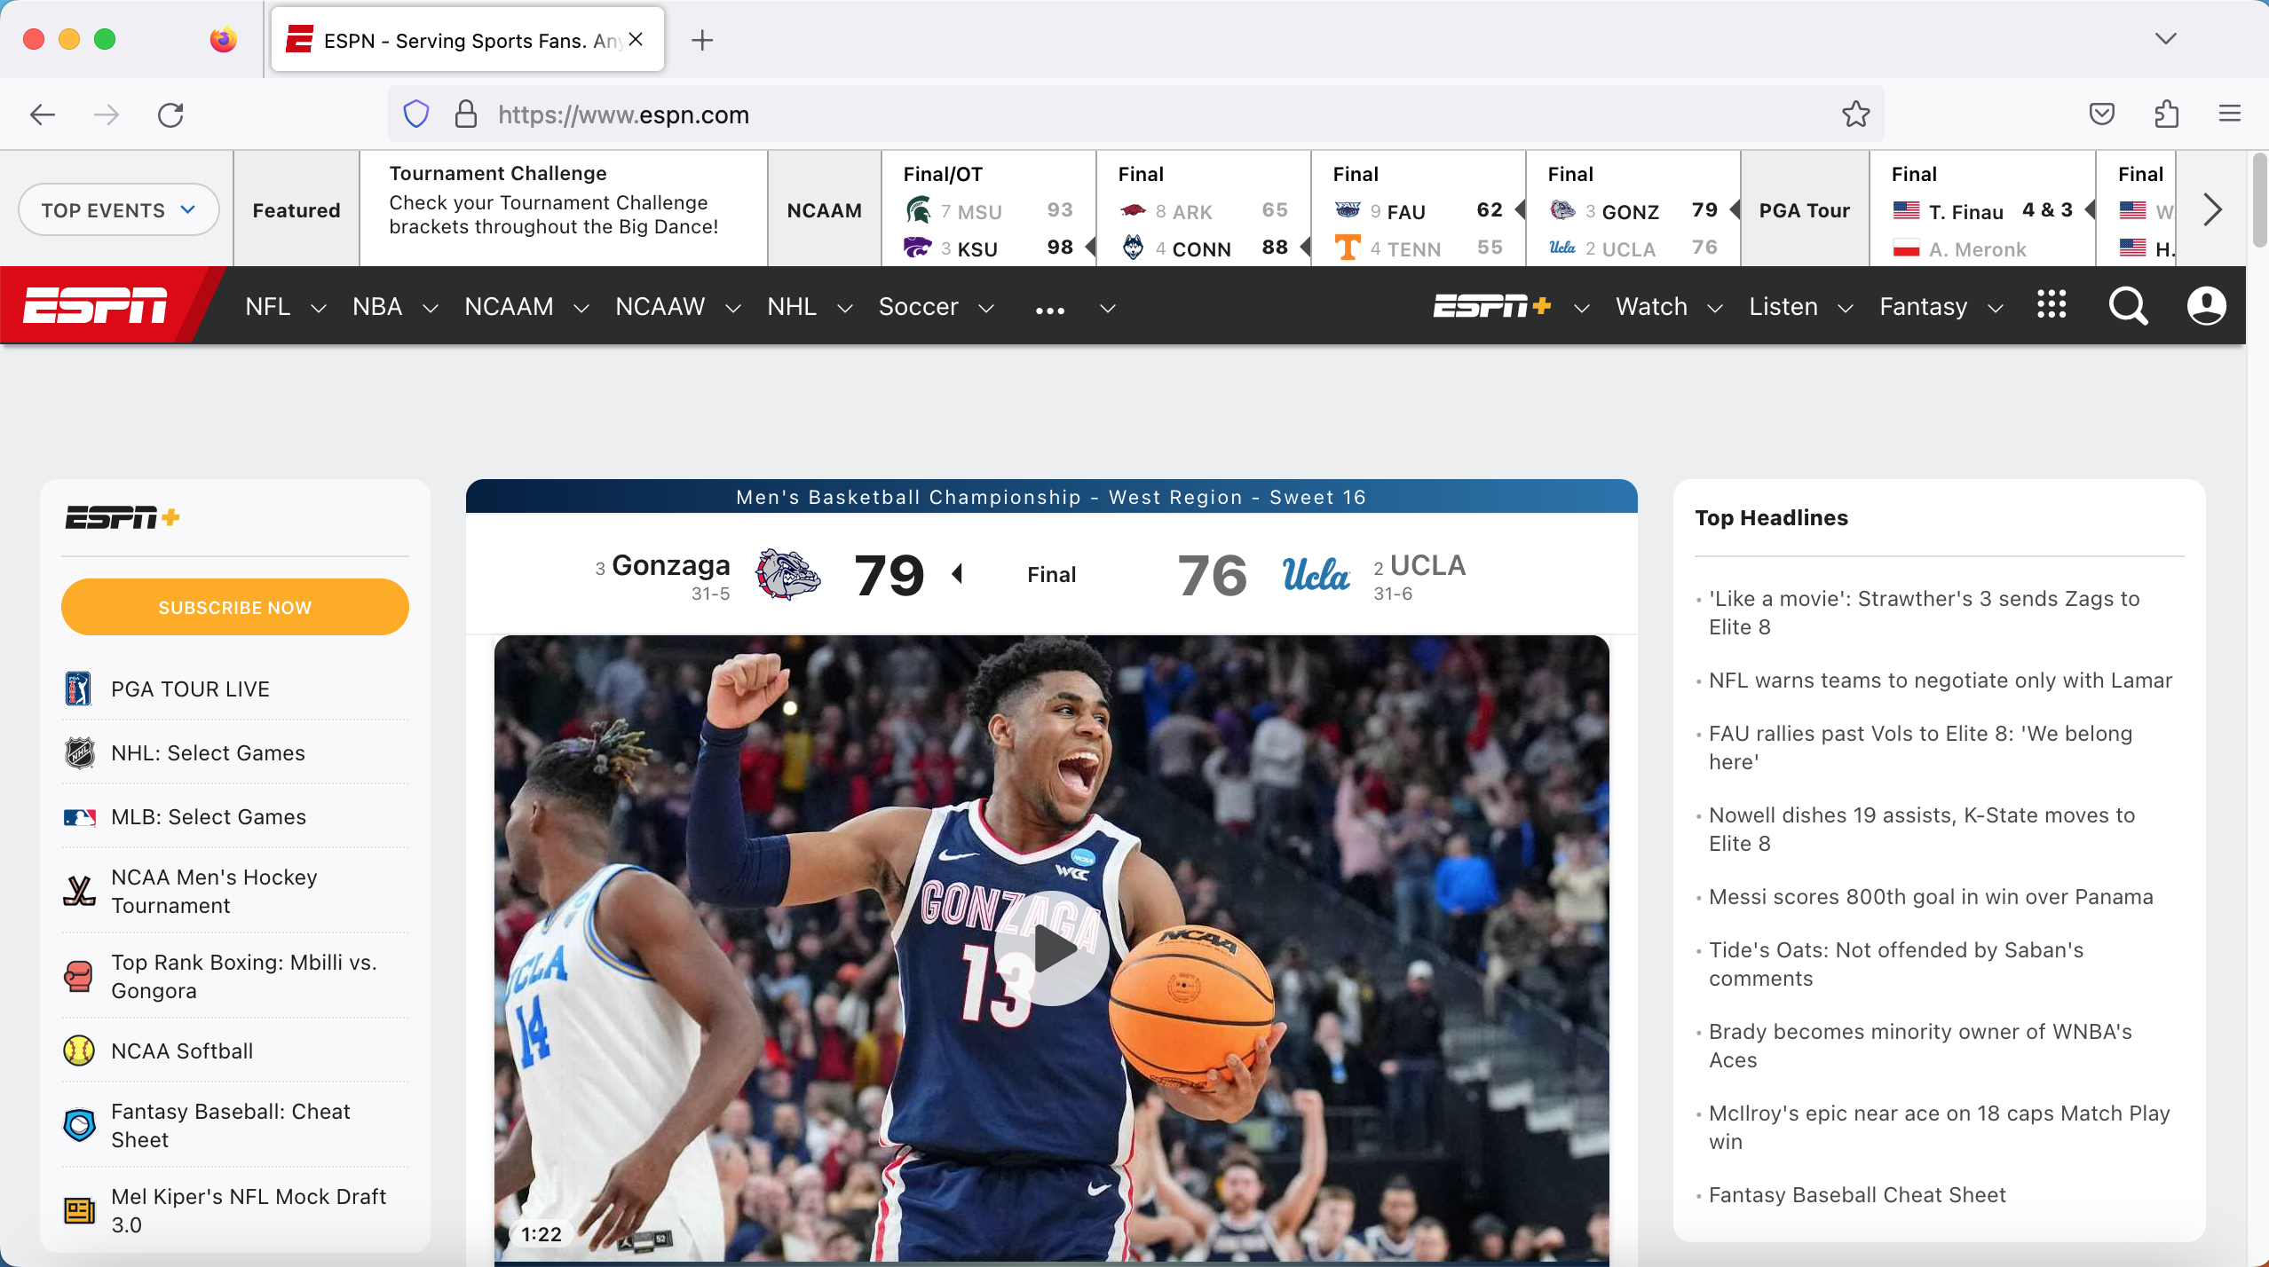2269x1267 pixels.
Task: Expand the more sports ellipsis chevron
Action: click(1106, 309)
